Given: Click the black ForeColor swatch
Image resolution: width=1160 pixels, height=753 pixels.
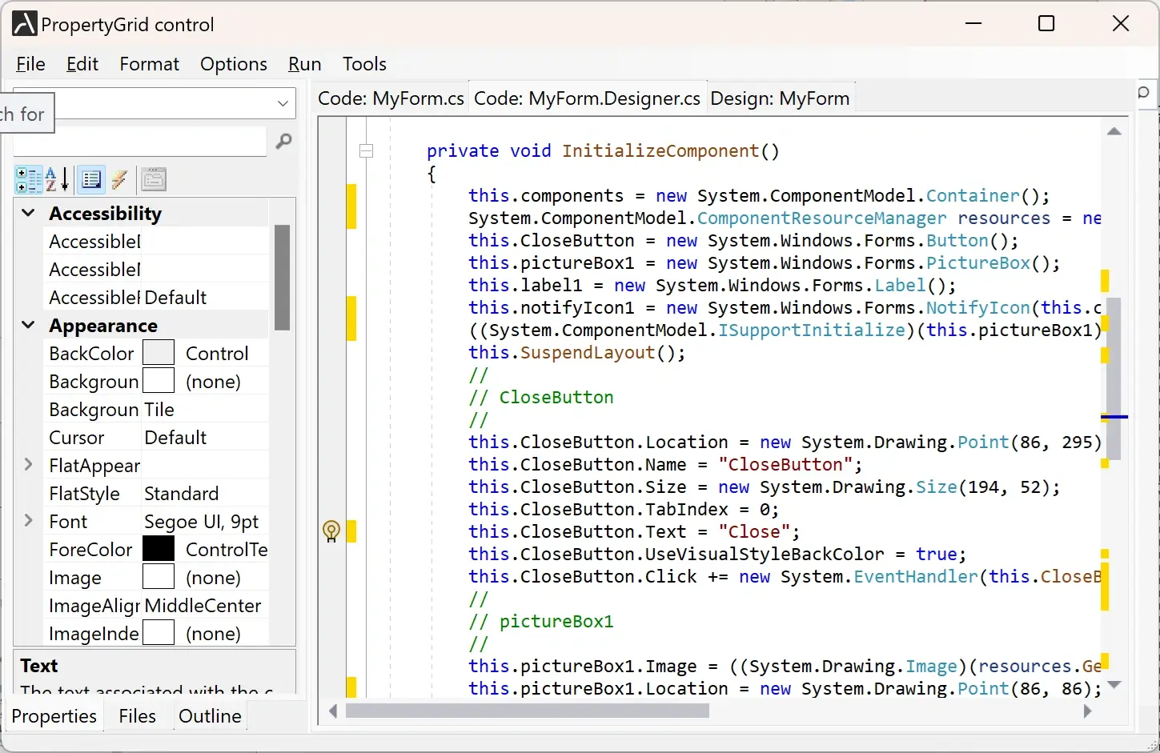Looking at the screenshot, I should (x=159, y=549).
